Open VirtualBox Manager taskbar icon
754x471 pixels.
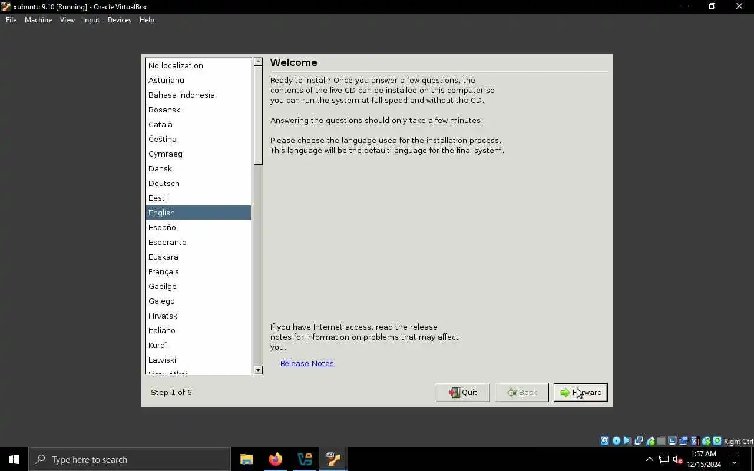[x=305, y=459]
